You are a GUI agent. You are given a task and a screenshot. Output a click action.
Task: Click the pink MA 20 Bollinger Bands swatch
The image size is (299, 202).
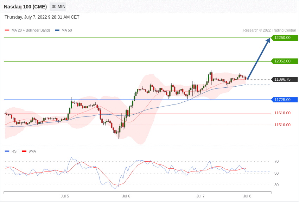7,31
